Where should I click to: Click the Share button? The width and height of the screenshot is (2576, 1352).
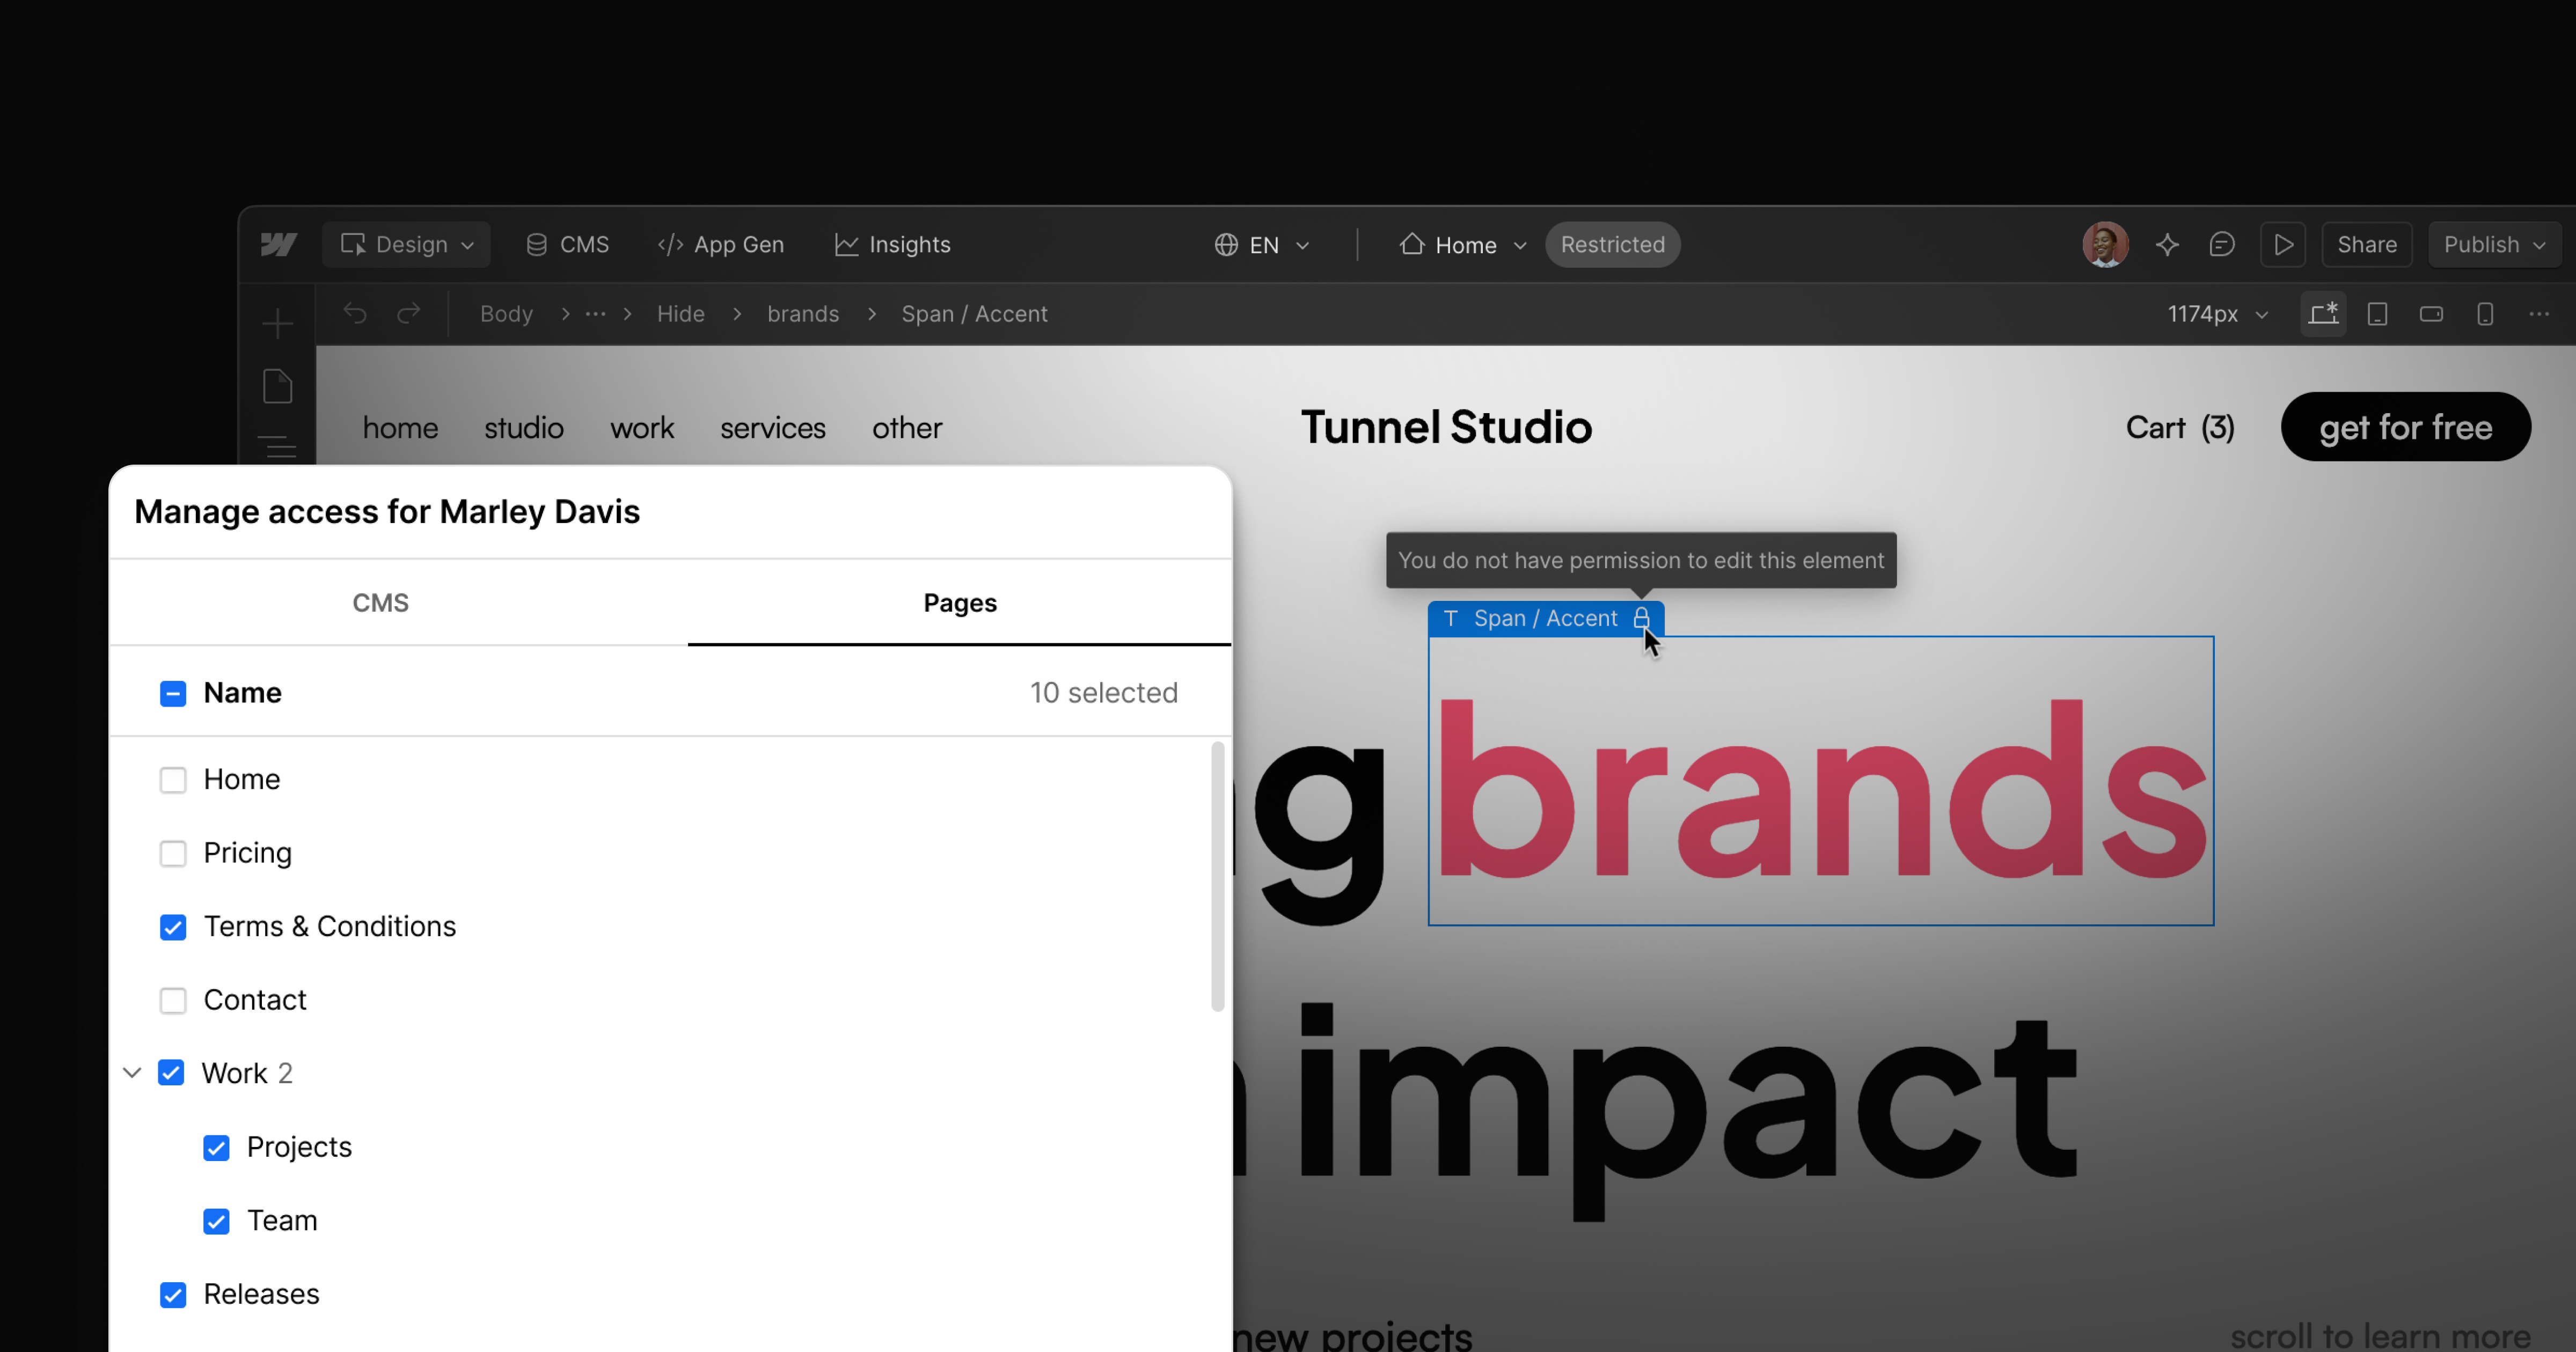2366,245
